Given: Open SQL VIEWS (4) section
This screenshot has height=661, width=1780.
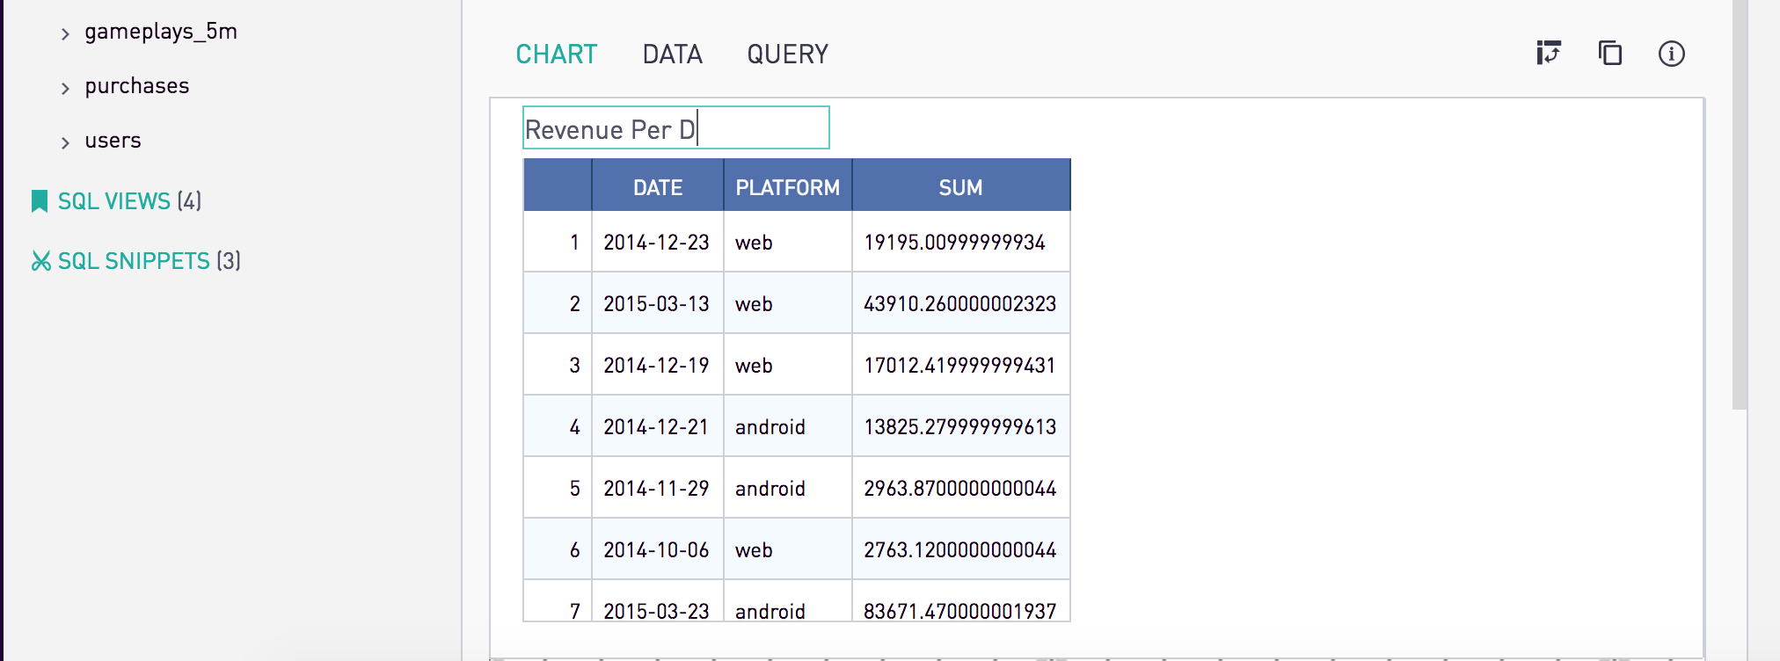Looking at the screenshot, I should [129, 201].
